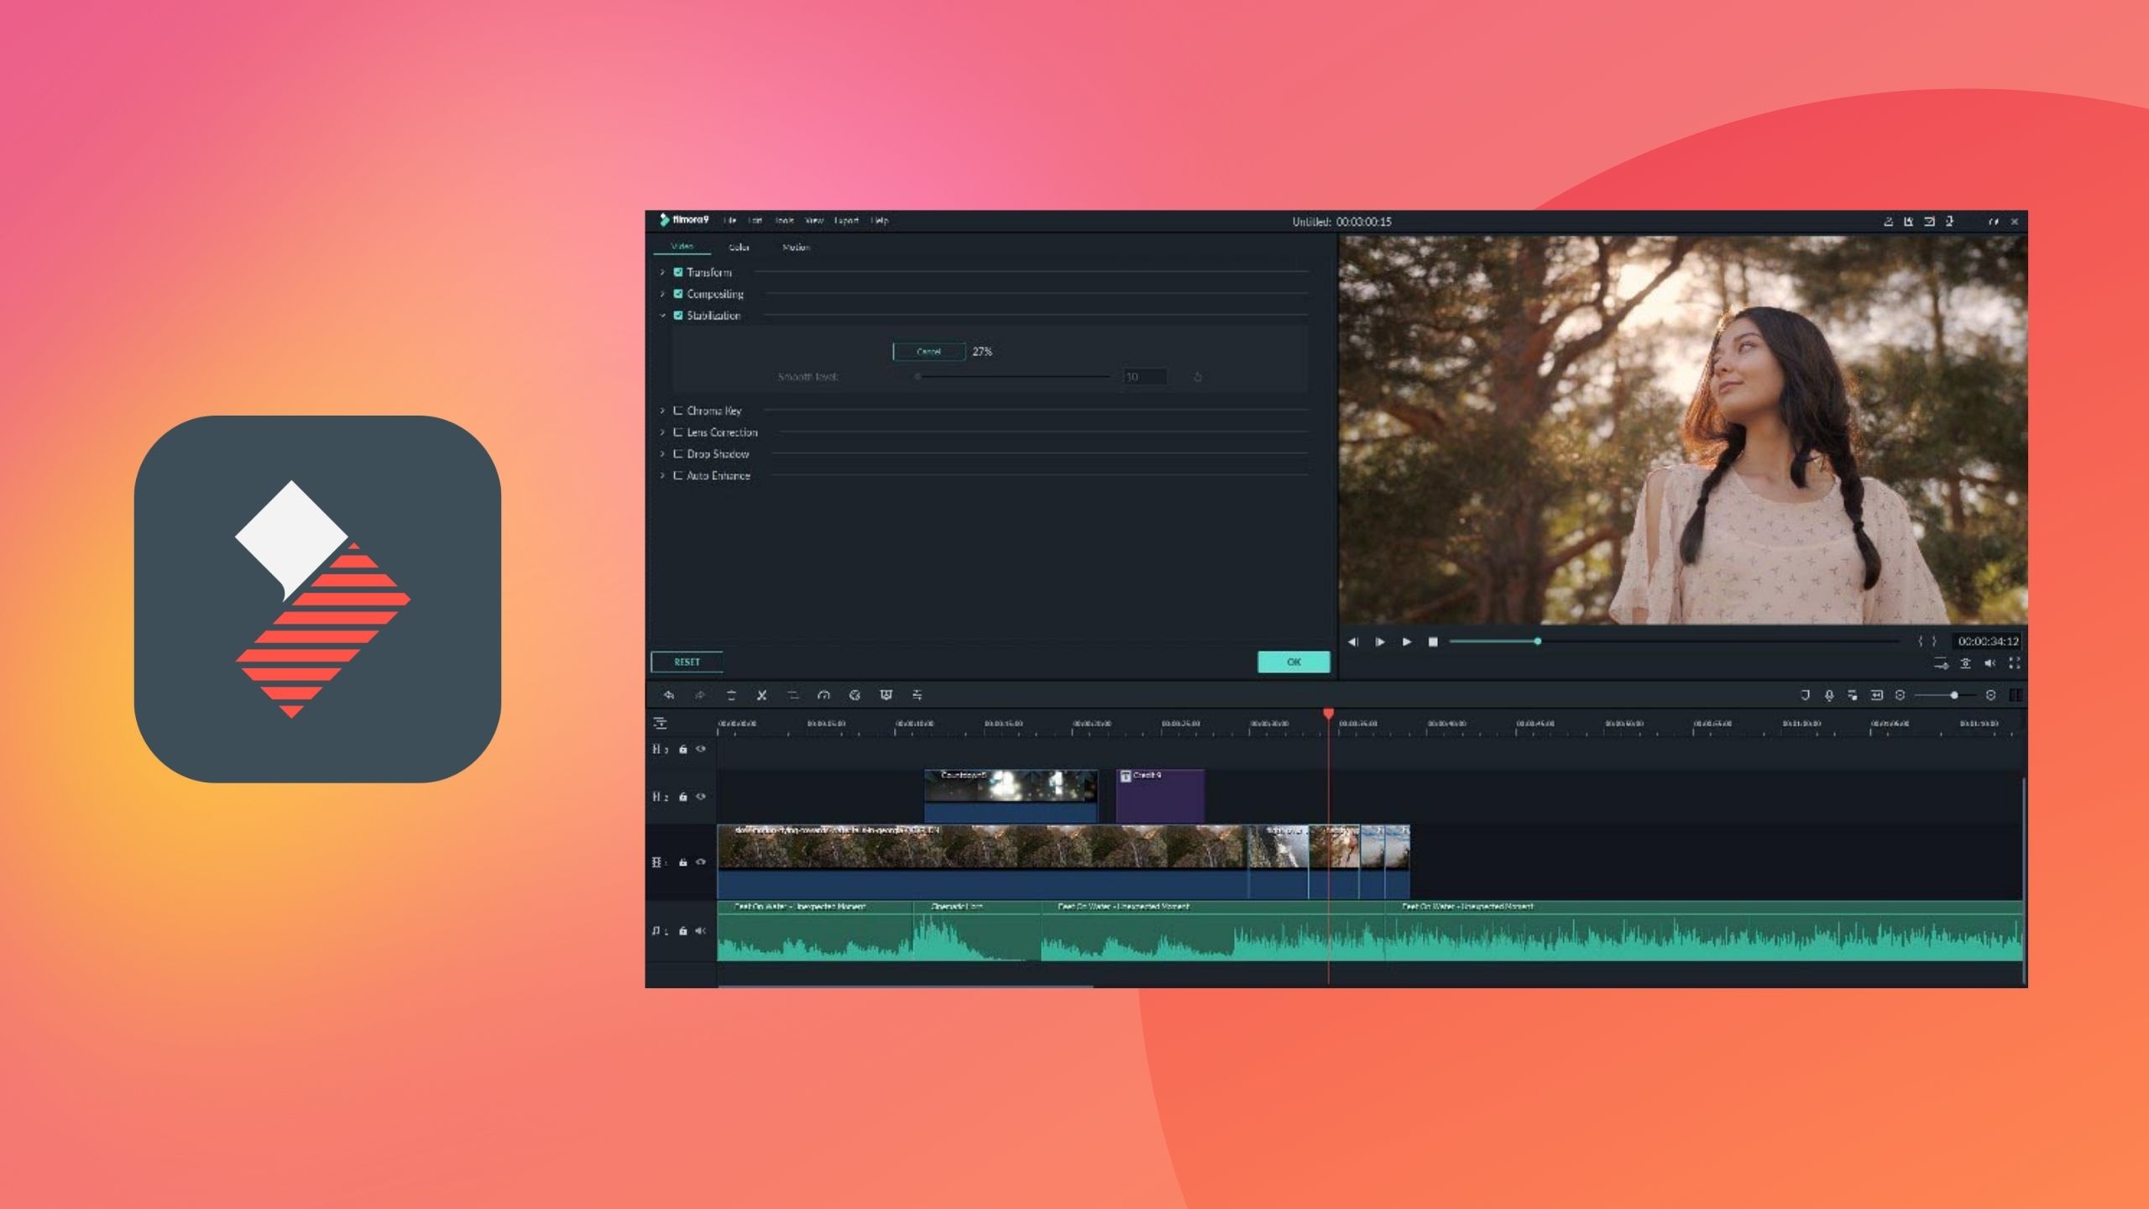Viewport: 2149px width, 1209px height.
Task: Click the Green screen icon in timeline toolbar
Action: 886,695
